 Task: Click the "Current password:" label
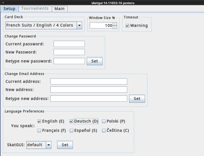(x=25, y=44)
